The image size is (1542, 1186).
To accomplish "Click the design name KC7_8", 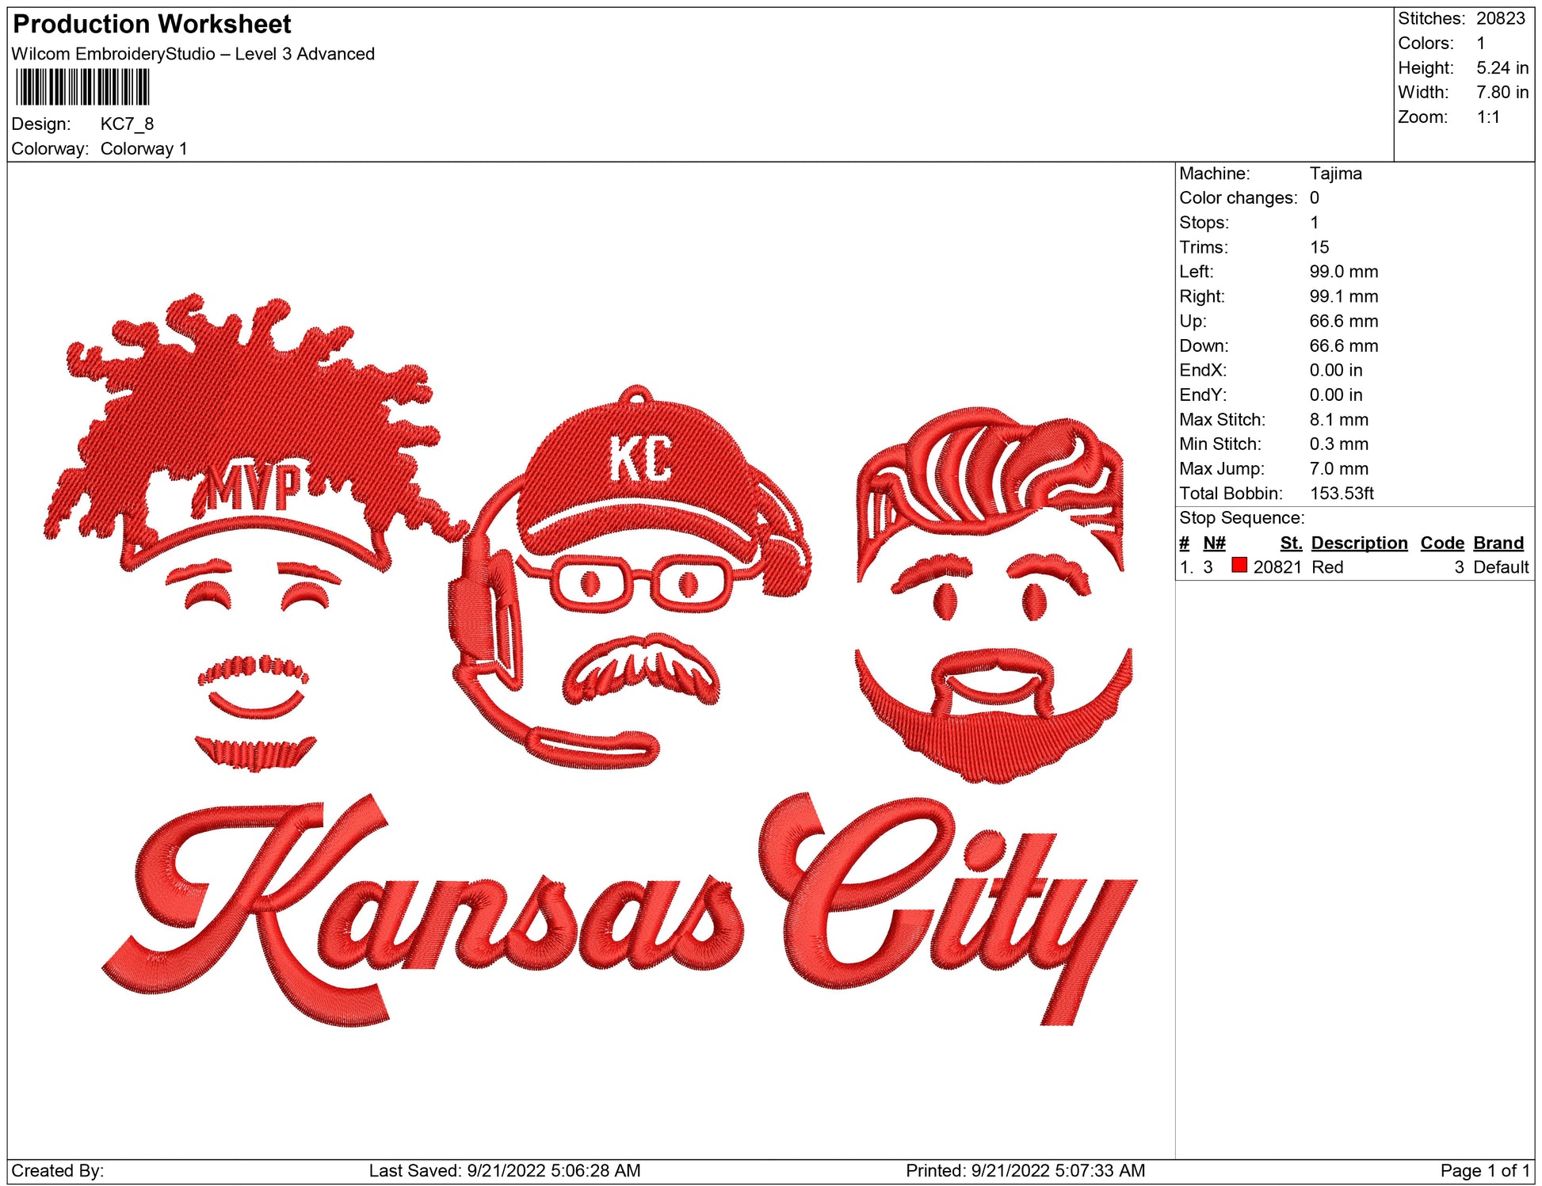I will (x=127, y=124).
